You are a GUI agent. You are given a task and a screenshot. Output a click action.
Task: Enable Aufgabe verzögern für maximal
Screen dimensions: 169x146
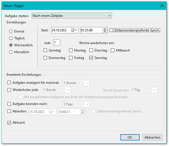9,83
